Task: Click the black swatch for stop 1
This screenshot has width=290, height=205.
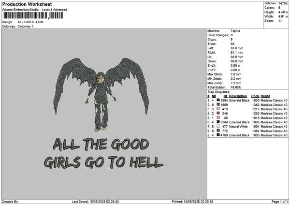Action: 218,100
